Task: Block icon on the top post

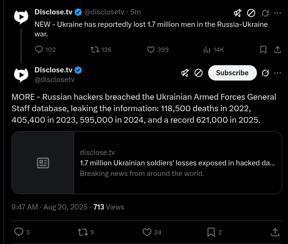Action: tap(251, 13)
